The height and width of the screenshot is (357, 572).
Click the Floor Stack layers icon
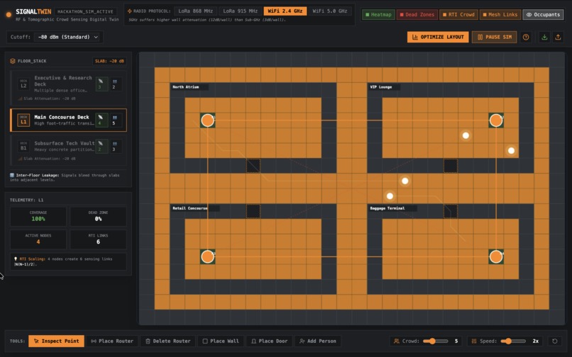click(13, 61)
